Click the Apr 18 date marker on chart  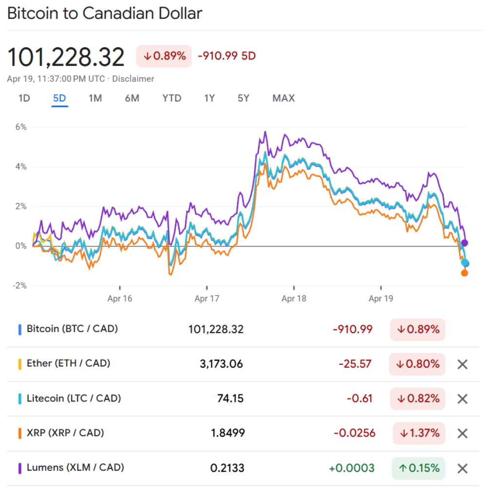pos(294,298)
